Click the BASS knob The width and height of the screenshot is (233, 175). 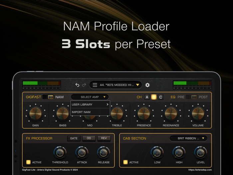tap(63, 114)
